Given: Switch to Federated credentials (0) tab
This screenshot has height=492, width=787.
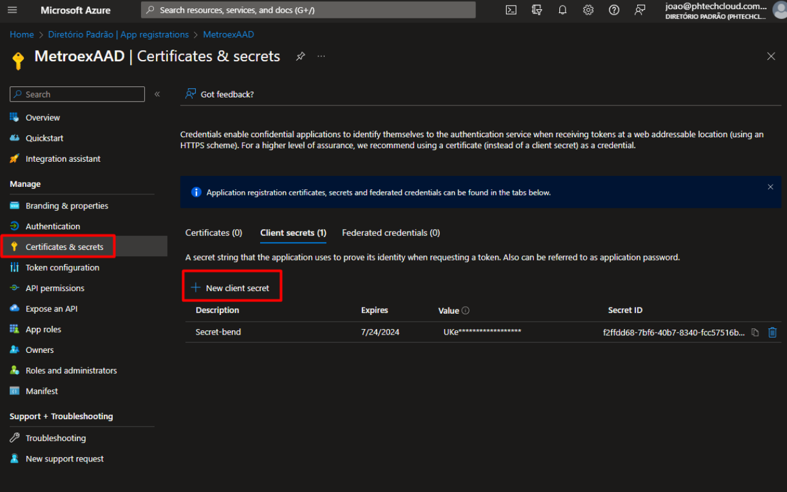Looking at the screenshot, I should pos(391,233).
